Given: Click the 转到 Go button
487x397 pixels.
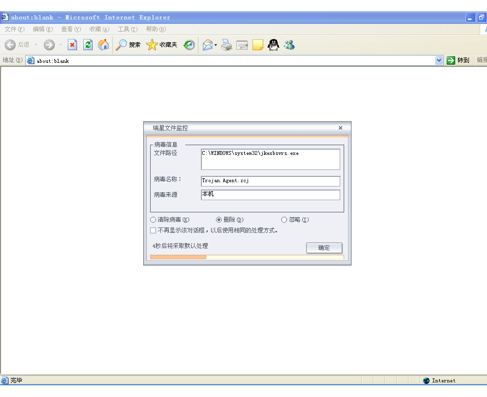Looking at the screenshot, I should [x=458, y=60].
